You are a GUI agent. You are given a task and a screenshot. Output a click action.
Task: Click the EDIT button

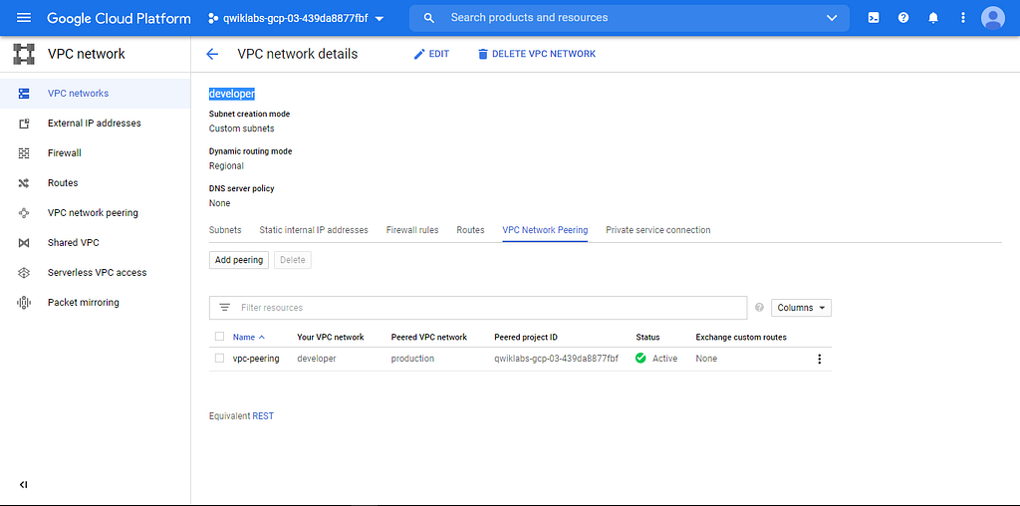pyautogui.click(x=431, y=54)
